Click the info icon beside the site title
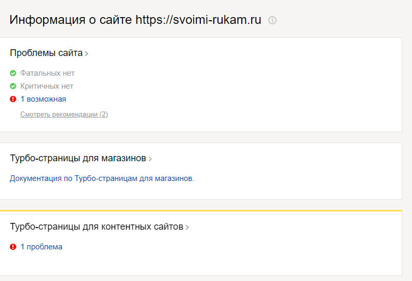412x281 pixels. click(x=272, y=20)
